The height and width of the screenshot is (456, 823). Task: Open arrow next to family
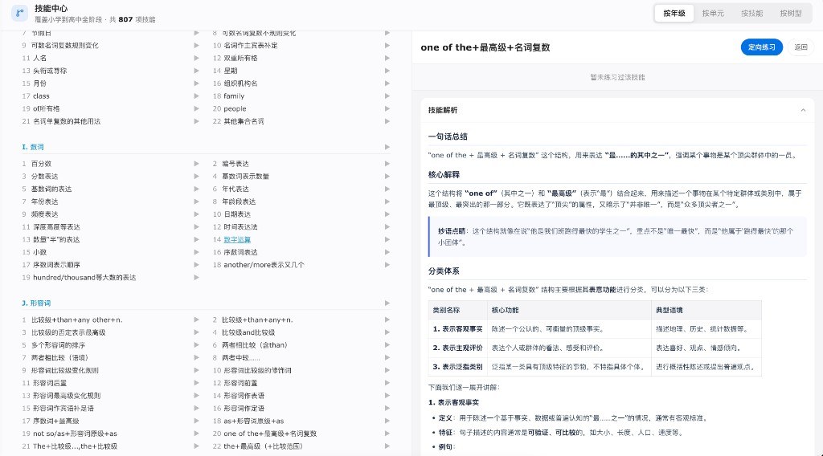click(387, 96)
